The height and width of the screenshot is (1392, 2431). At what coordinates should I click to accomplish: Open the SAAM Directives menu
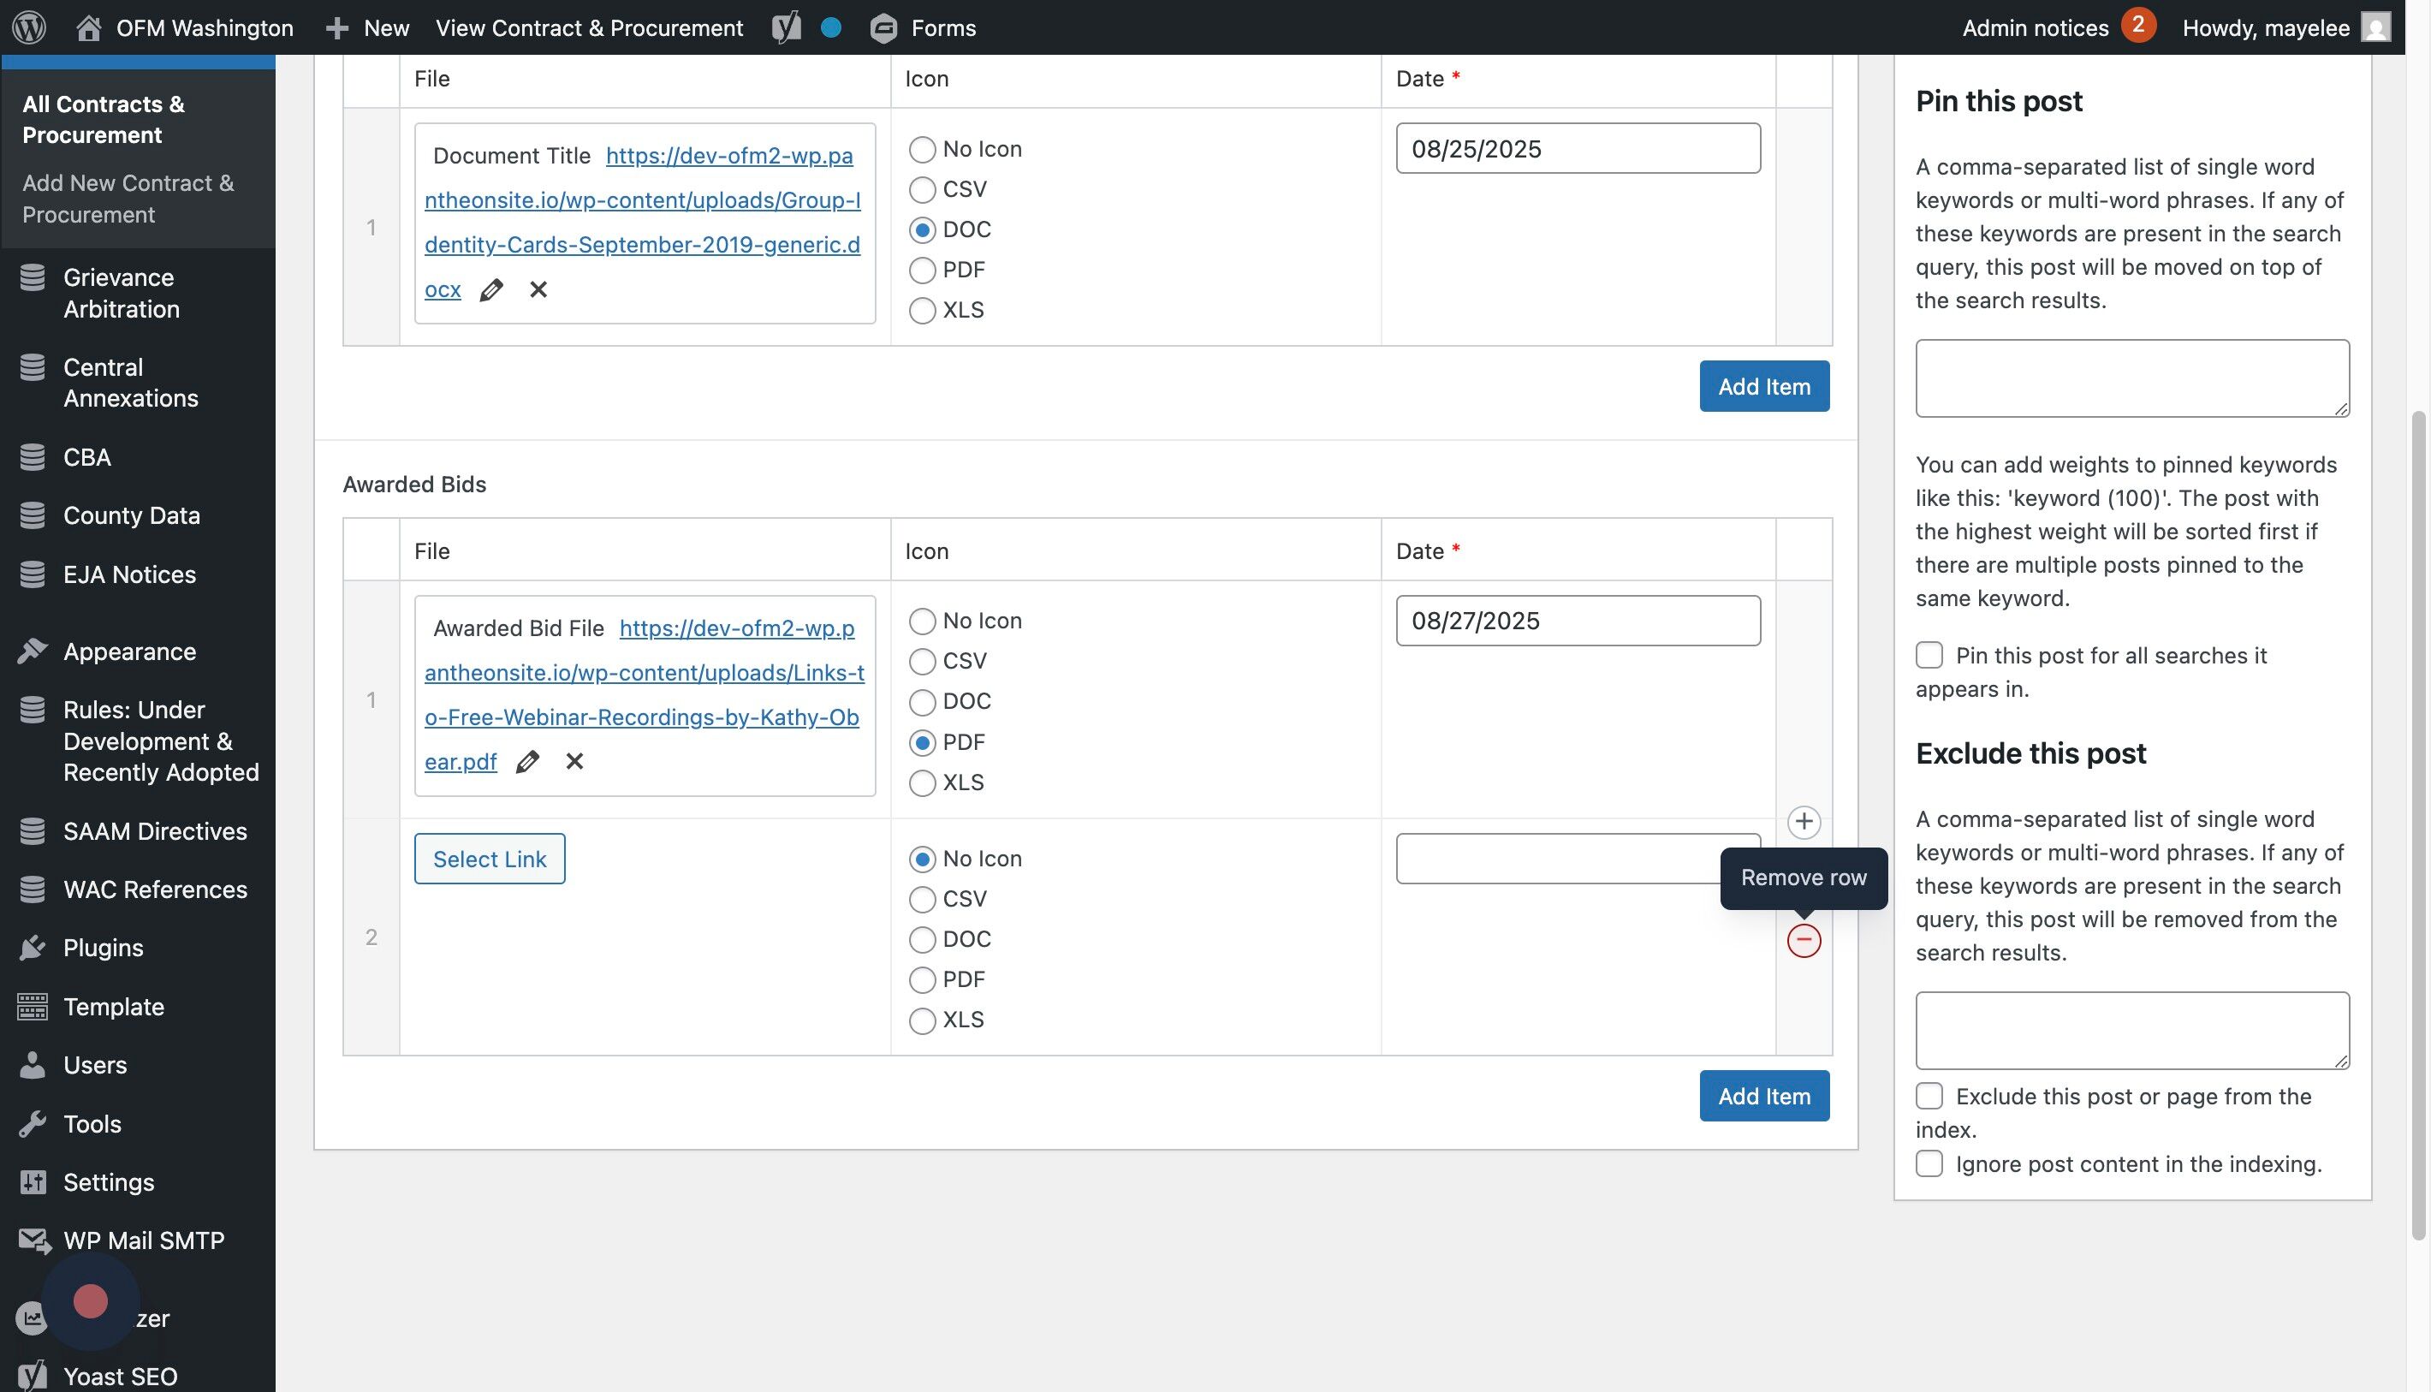155,830
